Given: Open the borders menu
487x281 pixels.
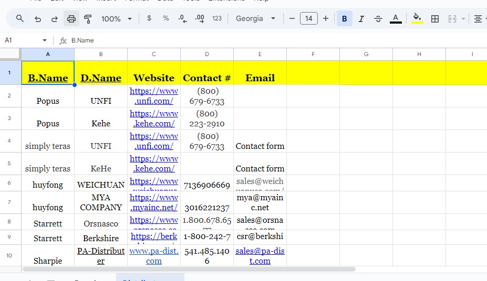Looking at the screenshot, I should [x=435, y=19].
